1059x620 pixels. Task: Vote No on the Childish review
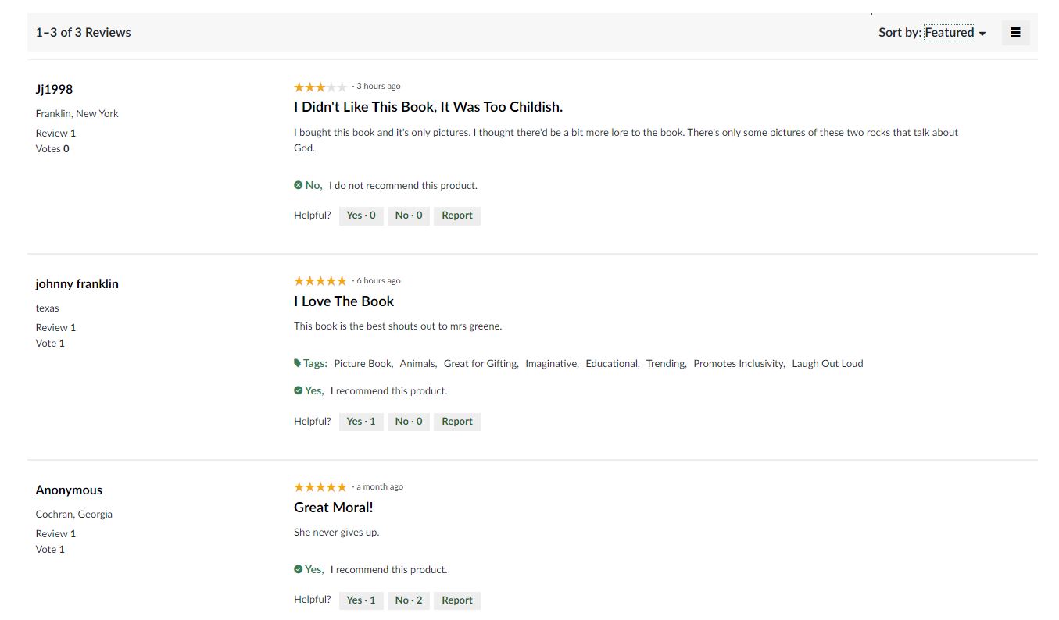[x=409, y=216]
